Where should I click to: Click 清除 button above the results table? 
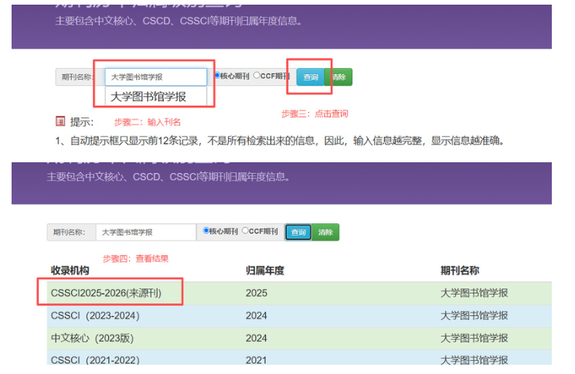pos(325,232)
